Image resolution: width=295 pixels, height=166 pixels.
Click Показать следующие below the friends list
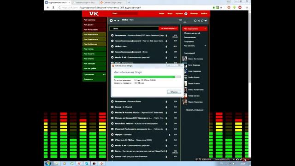tap(195, 110)
